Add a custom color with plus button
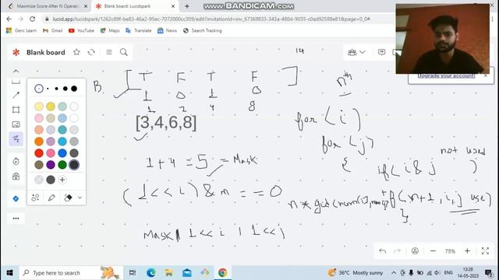 (62, 180)
